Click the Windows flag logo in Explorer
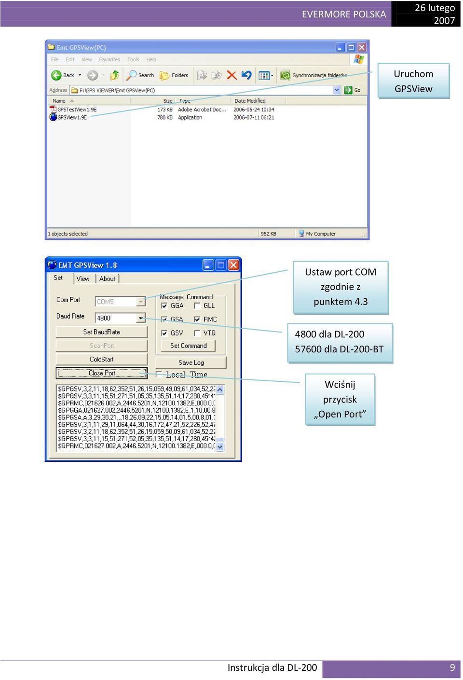The width and height of the screenshot is (463, 680). [x=359, y=59]
